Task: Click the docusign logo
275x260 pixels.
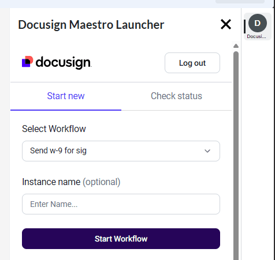Action: point(57,63)
